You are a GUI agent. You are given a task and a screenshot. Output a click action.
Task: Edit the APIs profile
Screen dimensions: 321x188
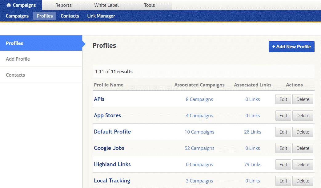pos(283,99)
